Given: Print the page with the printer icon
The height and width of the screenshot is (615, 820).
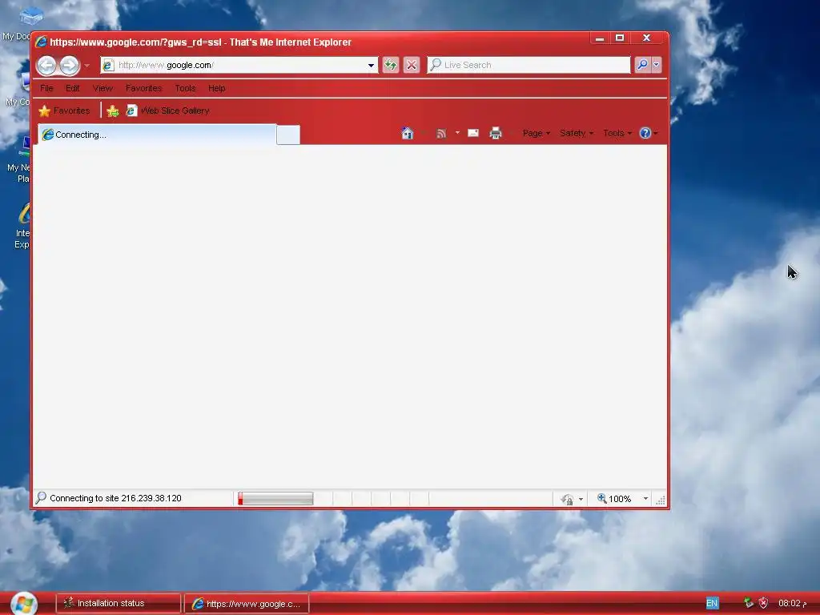Looking at the screenshot, I should pos(495,134).
